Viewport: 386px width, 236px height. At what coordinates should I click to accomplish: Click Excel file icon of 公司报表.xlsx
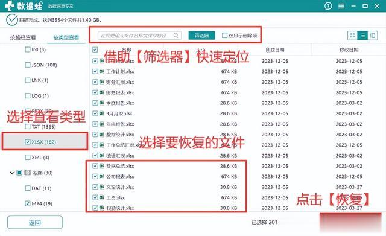tap(101, 177)
